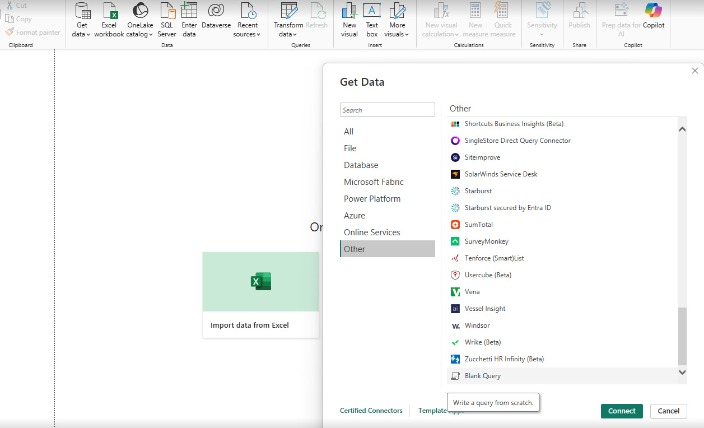Expand the OneLake catalog dropdown arrow
The image size is (704, 428).
(151, 35)
